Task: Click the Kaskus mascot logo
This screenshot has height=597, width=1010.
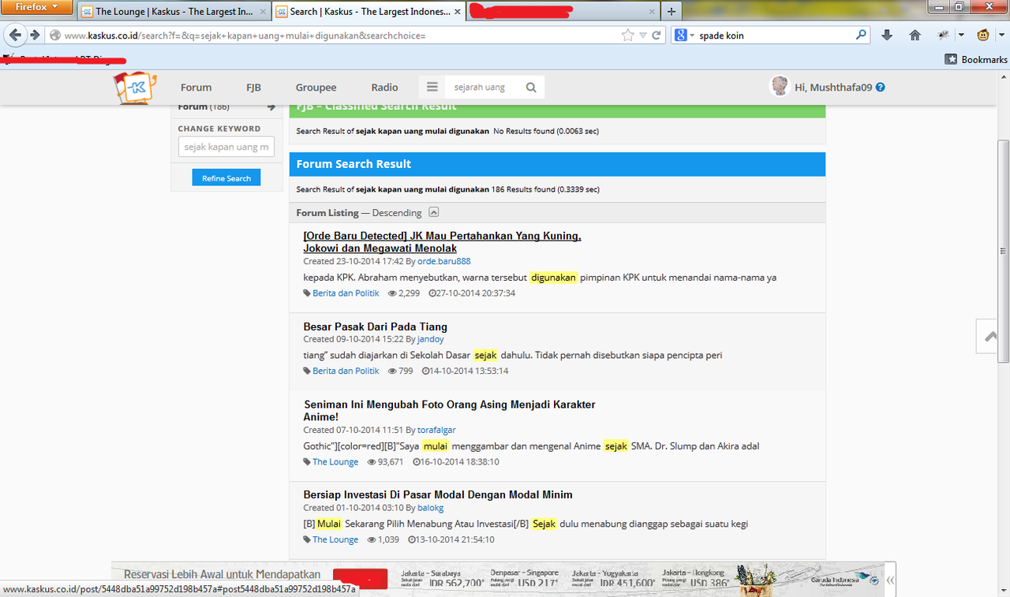Action: coord(135,87)
